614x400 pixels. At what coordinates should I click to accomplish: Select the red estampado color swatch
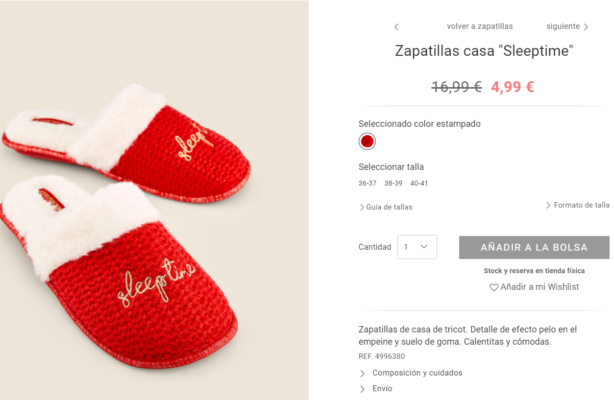(367, 141)
